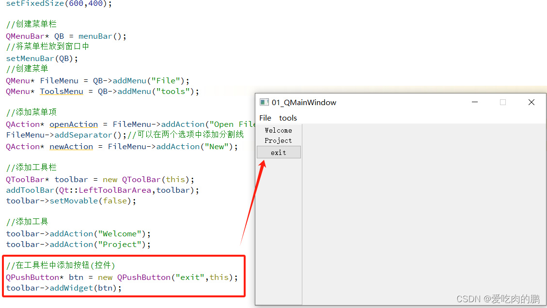Click the //添加菜单项 comment

31,112
